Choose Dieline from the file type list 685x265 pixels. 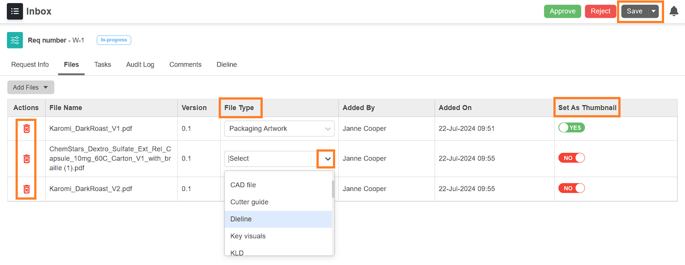278,219
